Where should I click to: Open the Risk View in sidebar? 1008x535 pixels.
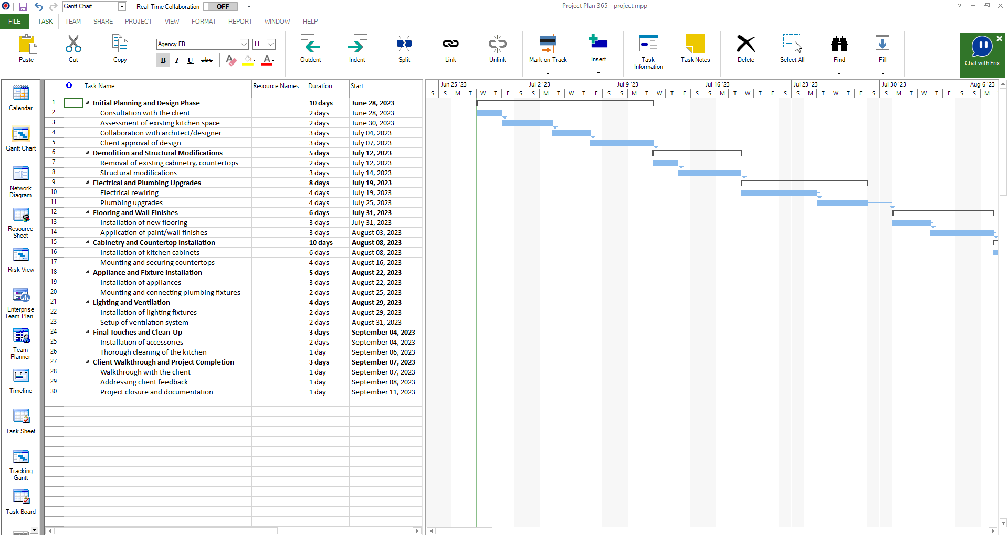click(x=20, y=261)
